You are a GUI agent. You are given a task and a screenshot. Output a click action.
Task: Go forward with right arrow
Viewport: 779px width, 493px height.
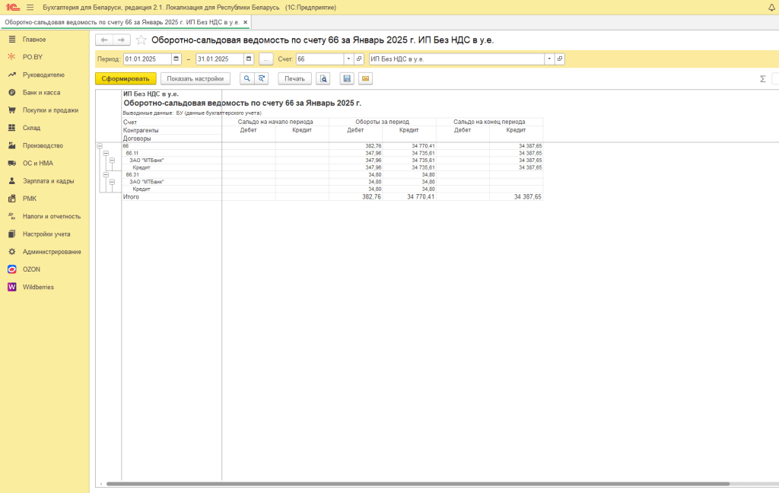click(x=122, y=40)
